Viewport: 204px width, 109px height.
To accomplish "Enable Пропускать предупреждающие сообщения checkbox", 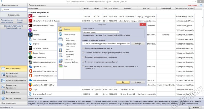I will [x=83, y=62].
